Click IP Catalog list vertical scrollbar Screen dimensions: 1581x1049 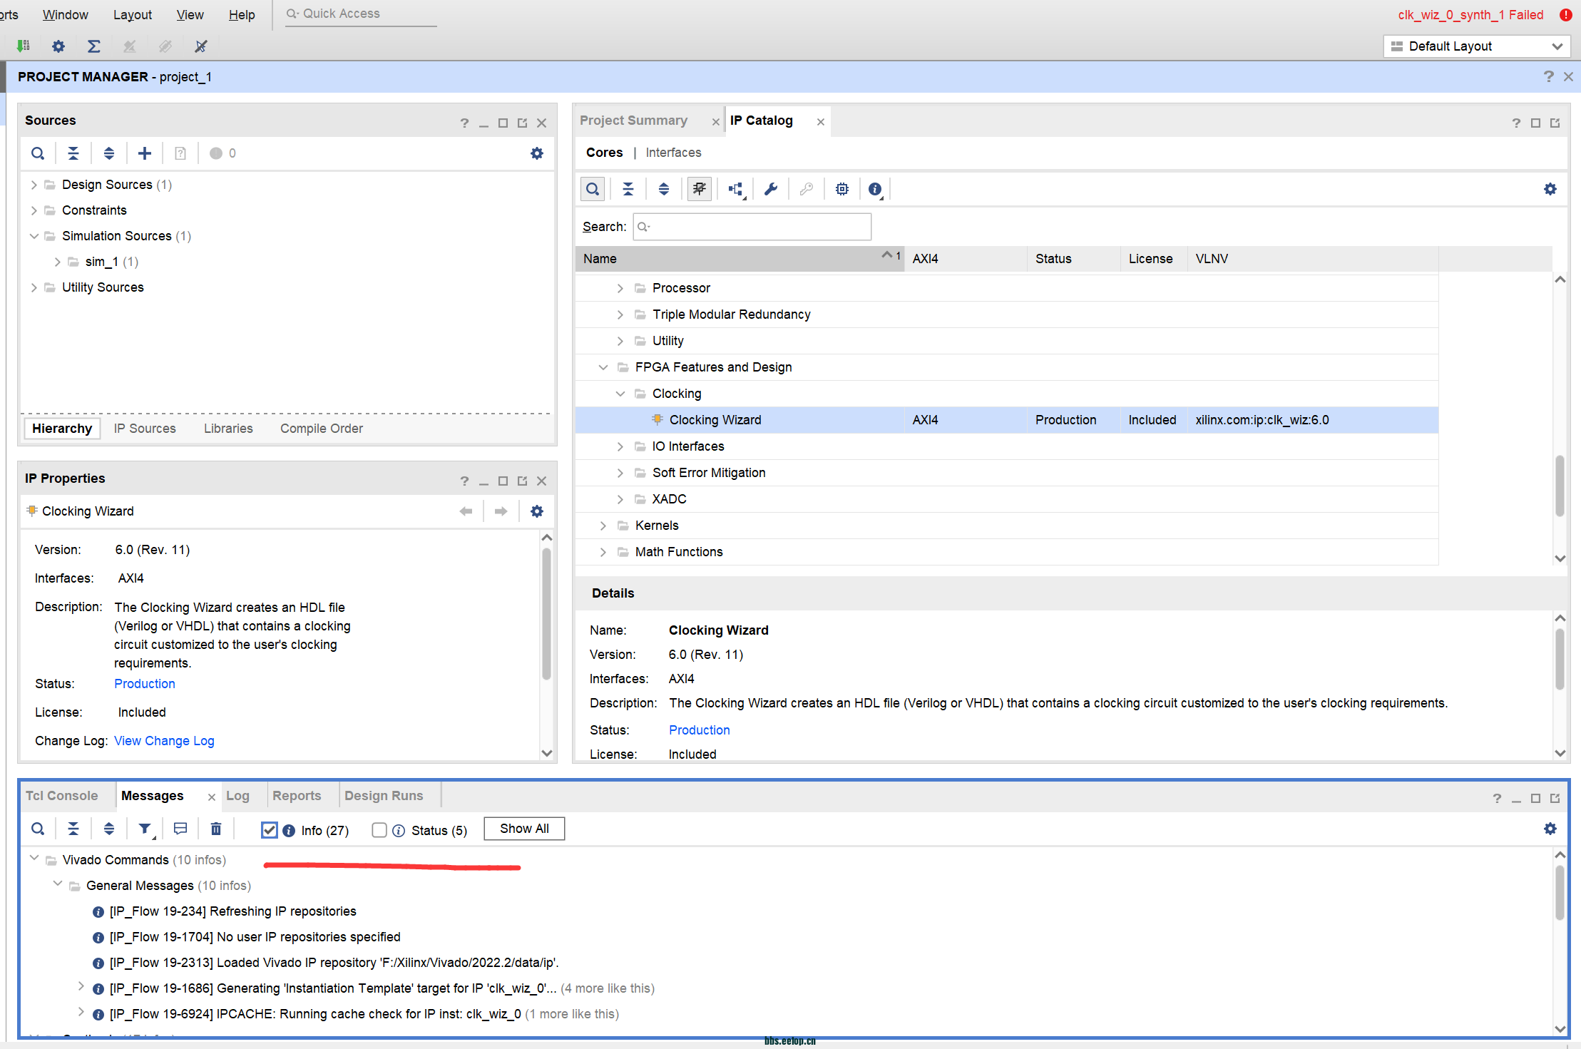pyautogui.click(x=1560, y=485)
